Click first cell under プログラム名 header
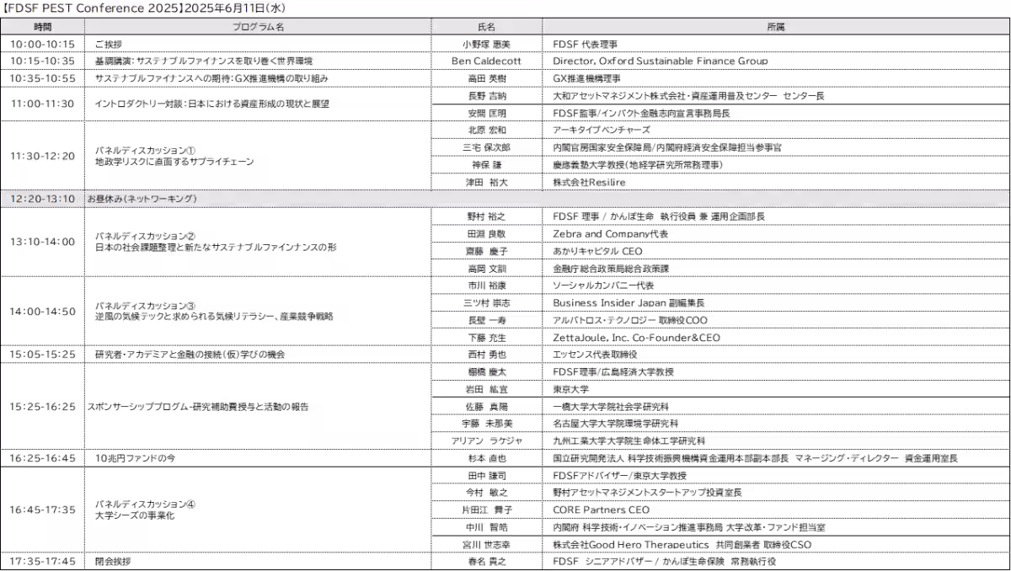The width and height of the screenshot is (1011, 571). click(258, 43)
